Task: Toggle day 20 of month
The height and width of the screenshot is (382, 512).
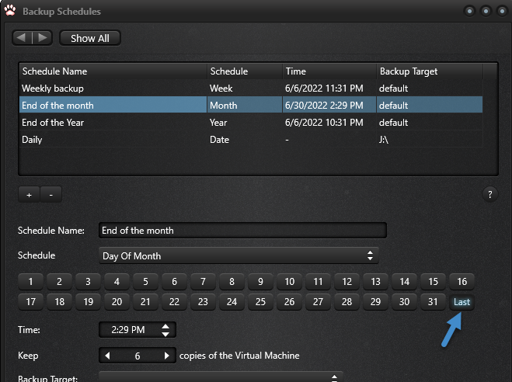Action: (x=117, y=302)
